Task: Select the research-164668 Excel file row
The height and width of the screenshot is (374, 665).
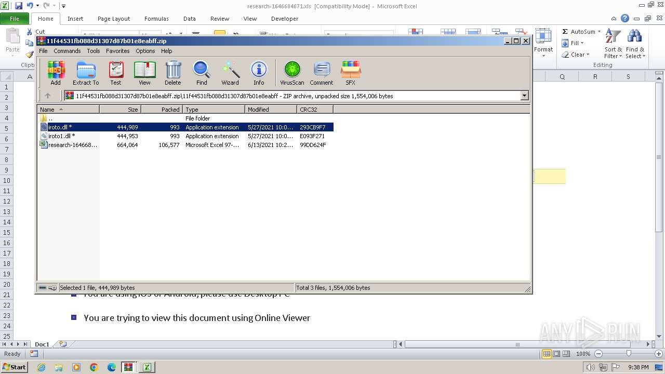Action: coord(186,145)
